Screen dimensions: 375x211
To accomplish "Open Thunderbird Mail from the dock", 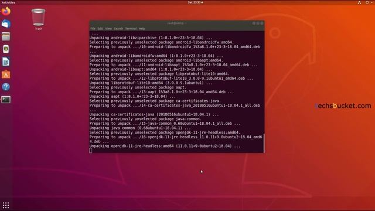I will click(x=6, y=24).
